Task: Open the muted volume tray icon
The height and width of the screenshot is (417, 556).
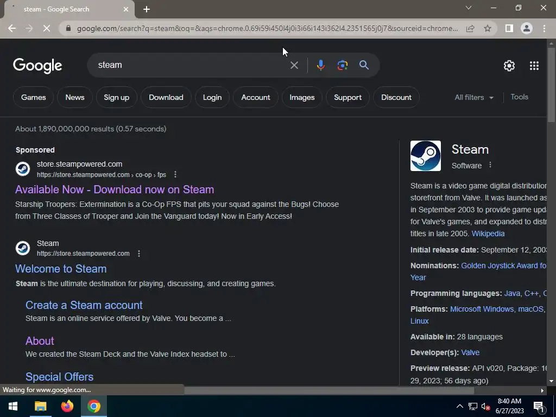Action: [486, 406]
